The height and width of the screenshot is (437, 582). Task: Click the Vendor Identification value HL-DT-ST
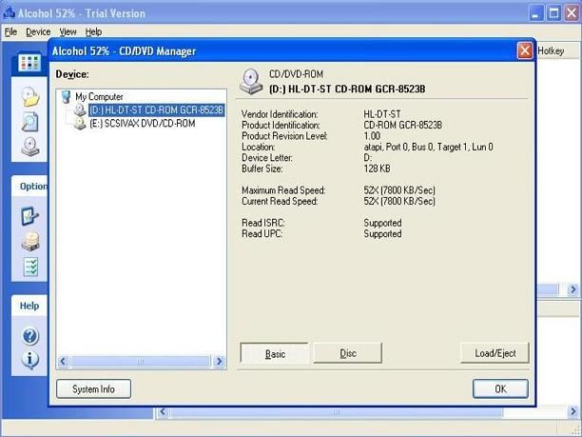[x=382, y=114]
